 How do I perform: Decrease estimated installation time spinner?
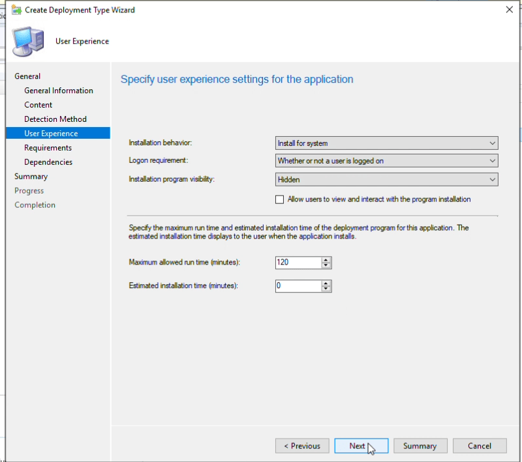326,289
